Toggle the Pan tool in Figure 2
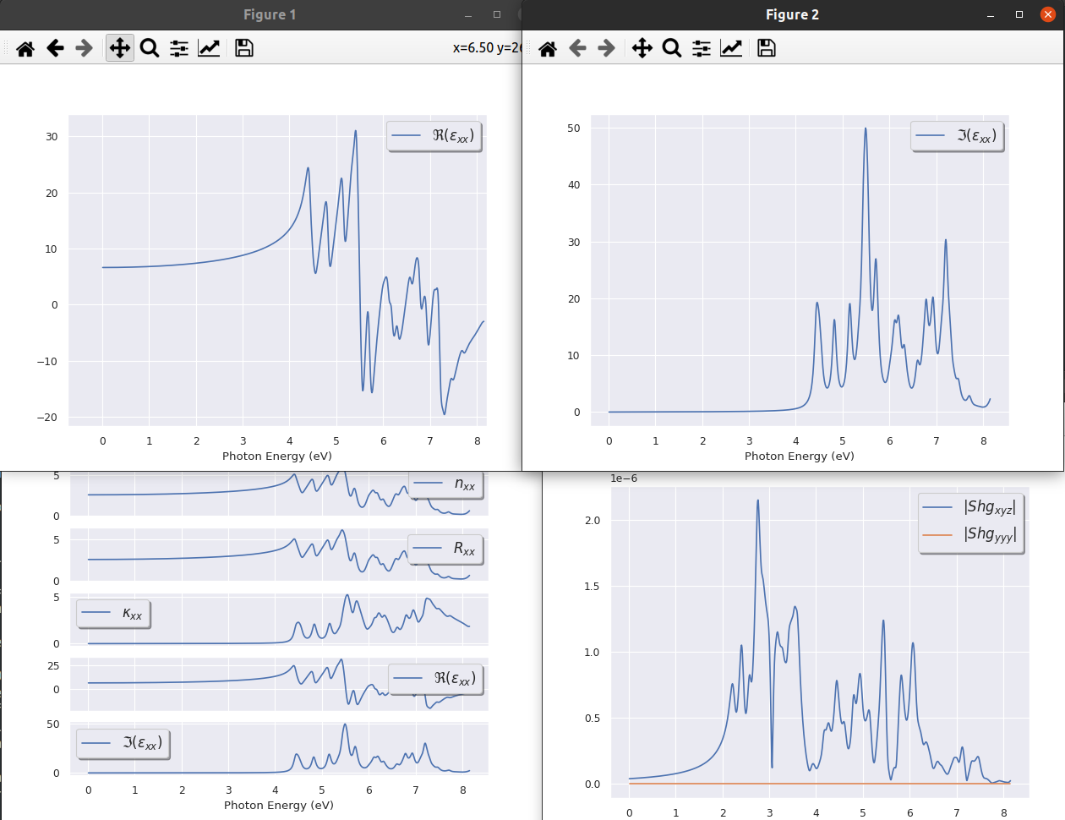 [642, 48]
